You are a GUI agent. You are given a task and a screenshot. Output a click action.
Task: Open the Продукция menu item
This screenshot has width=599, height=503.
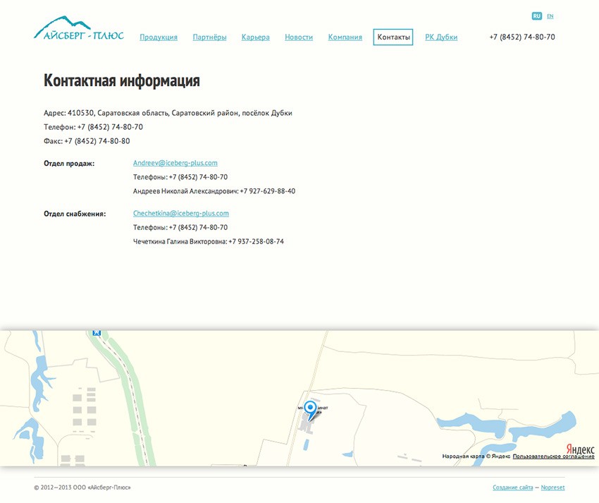[x=159, y=37]
